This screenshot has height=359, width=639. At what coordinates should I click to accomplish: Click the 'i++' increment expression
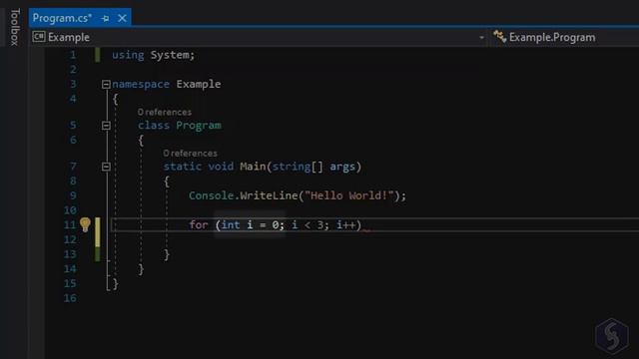click(345, 225)
